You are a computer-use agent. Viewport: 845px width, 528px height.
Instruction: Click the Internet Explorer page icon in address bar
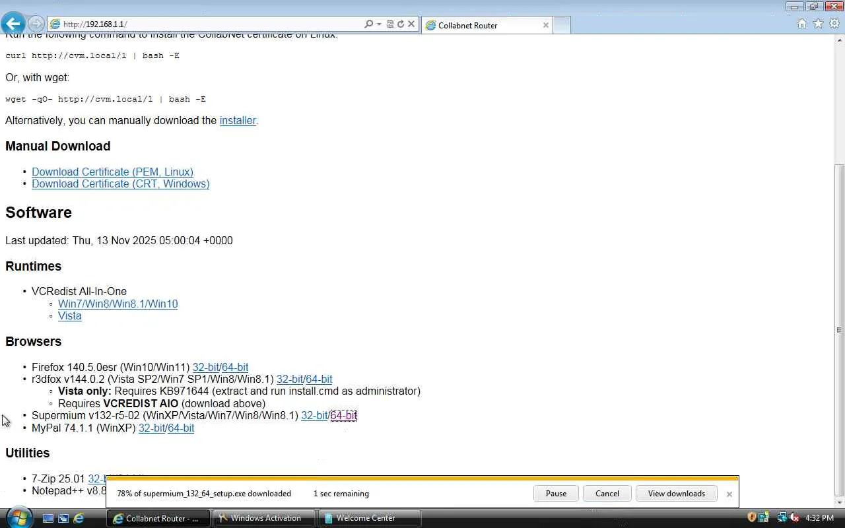point(55,24)
